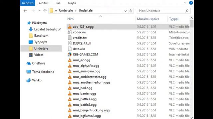Select the file name data.win

point(79,49)
